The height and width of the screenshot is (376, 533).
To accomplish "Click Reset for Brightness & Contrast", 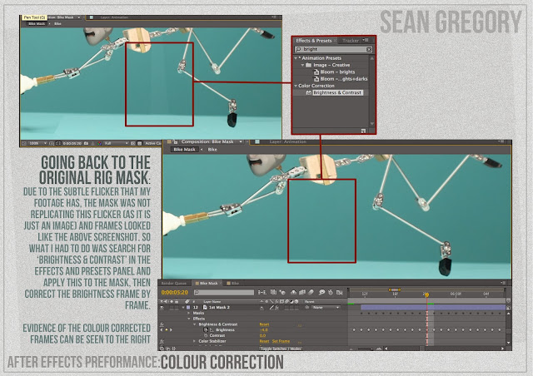I will point(264,324).
